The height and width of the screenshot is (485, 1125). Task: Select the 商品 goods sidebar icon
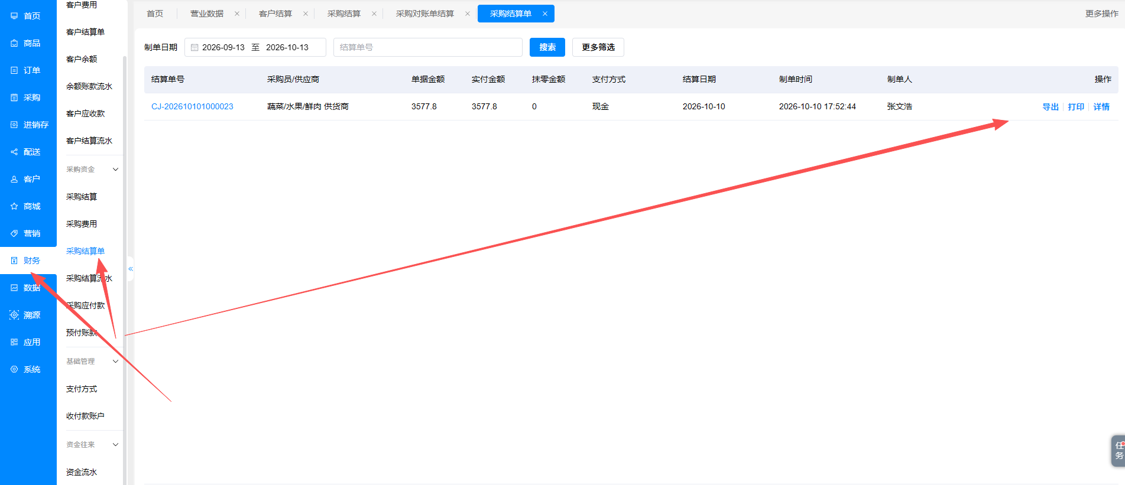[14, 43]
